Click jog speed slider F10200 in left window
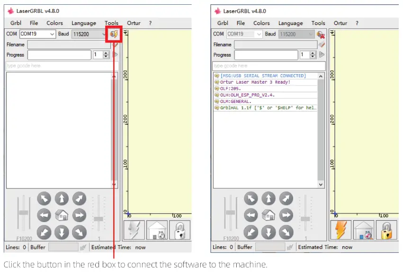403x275 pixels. click(x=23, y=213)
